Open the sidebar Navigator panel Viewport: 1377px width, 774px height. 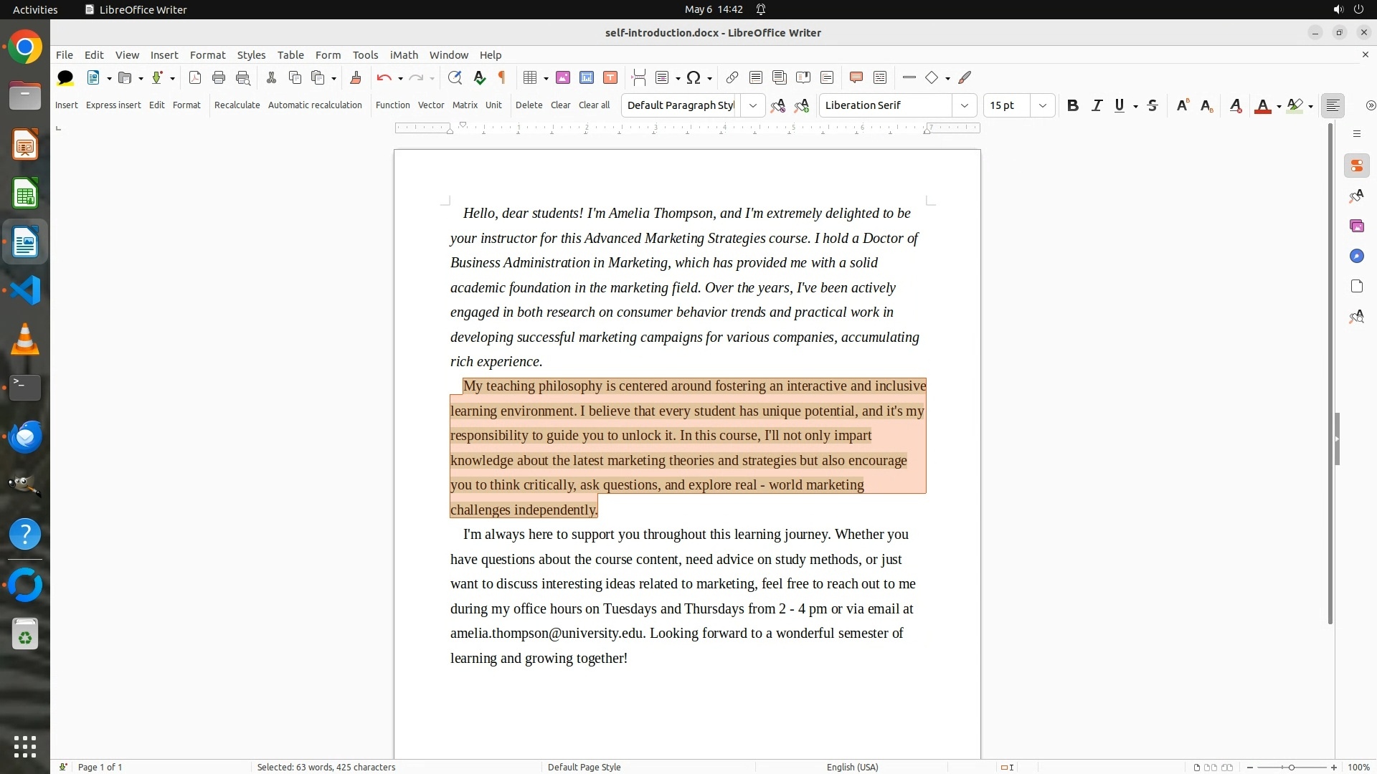pos(1356,257)
